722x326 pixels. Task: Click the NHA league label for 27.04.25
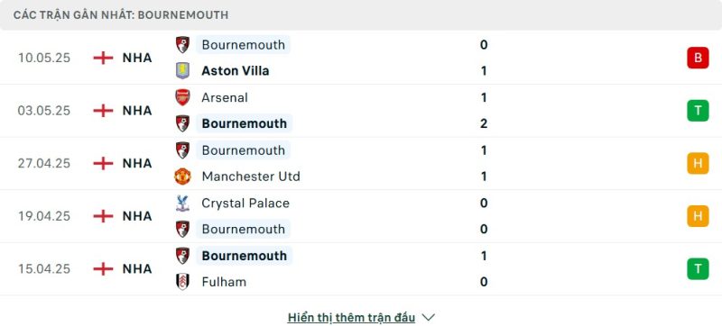(137, 164)
